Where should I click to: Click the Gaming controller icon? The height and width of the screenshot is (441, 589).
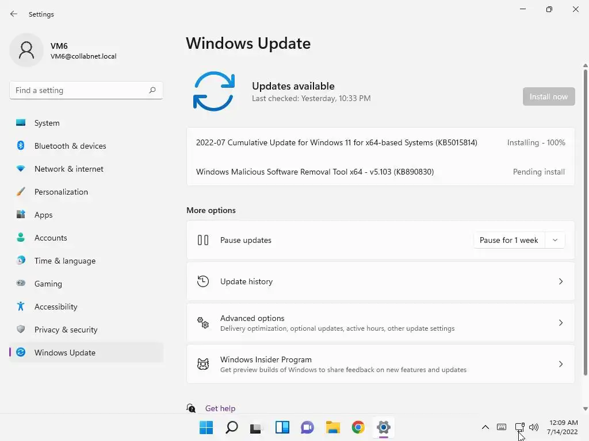[x=21, y=283]
